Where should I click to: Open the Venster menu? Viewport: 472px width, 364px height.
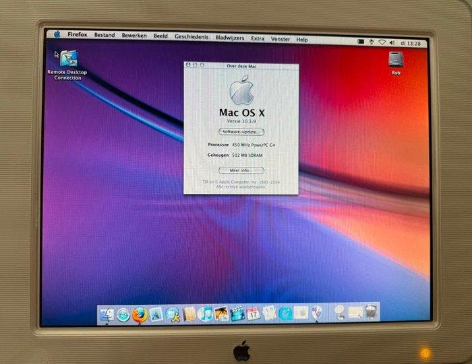pos(281,39)
